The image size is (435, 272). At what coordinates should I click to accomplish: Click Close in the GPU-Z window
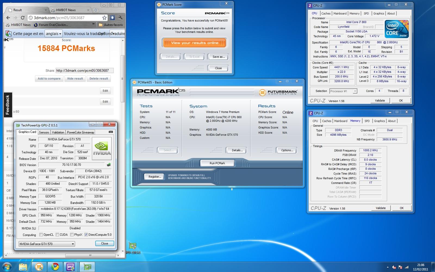tap(105, 243)
